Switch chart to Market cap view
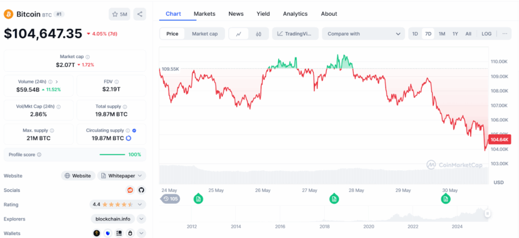The image size is (519, 238). click(x=205, y=34)
